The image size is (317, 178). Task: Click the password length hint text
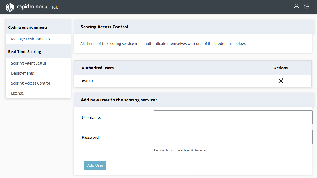(181, 150)
